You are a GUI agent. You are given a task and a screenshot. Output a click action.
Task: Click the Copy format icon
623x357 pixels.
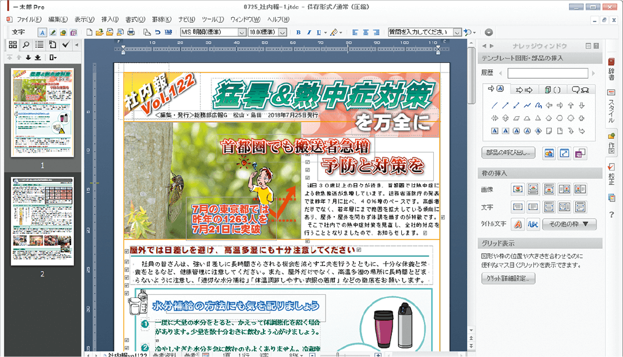[x=147, y=32]
